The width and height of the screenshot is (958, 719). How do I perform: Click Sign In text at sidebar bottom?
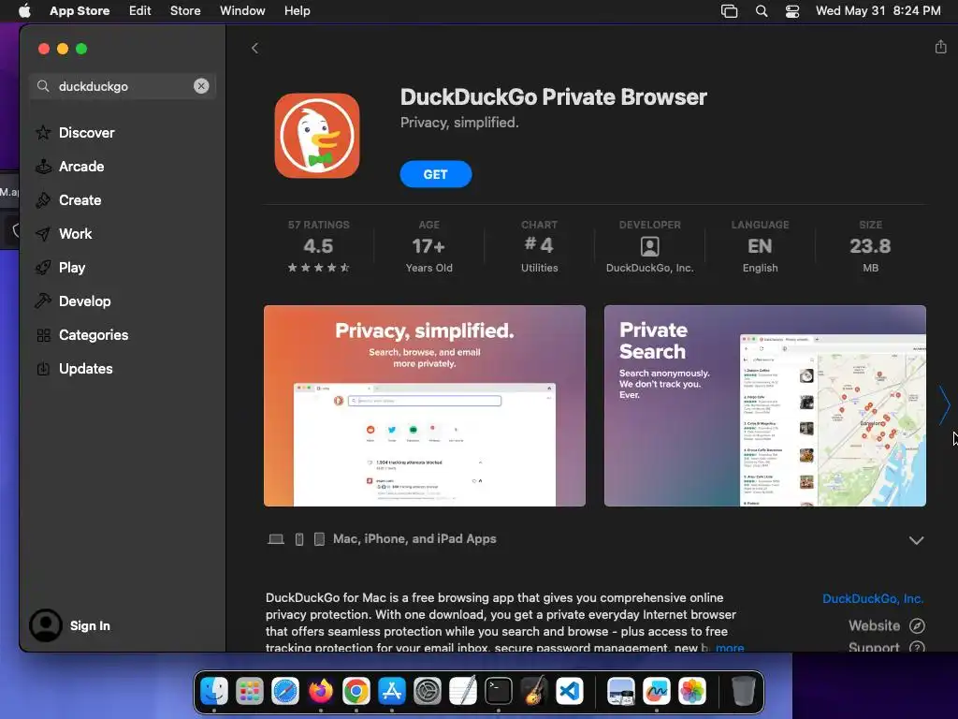[90, 625]
